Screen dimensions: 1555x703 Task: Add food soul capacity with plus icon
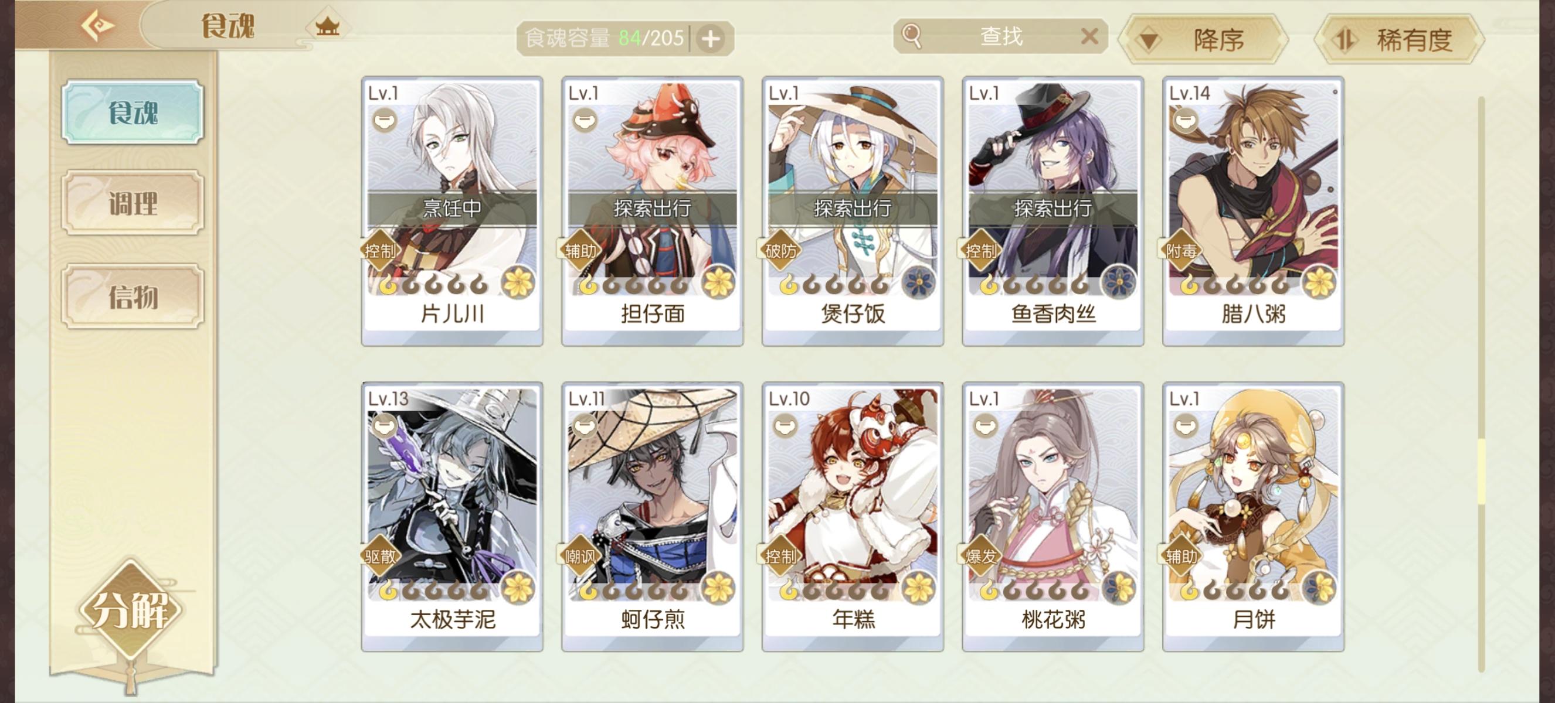tap(711, 39)
